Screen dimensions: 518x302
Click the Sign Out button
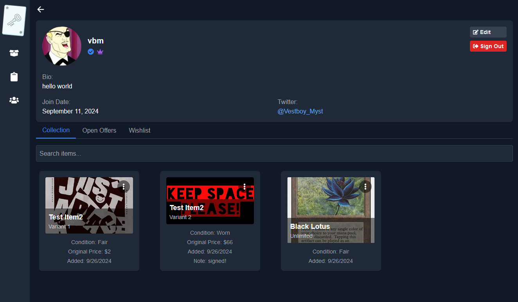point(488,46)
